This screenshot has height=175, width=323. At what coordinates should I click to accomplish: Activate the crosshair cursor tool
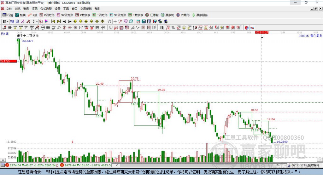tap(115, 21)
